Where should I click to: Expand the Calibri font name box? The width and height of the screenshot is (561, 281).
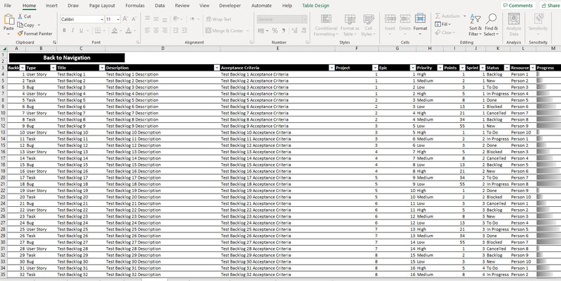pyautogui.click(x=102, y=19)
